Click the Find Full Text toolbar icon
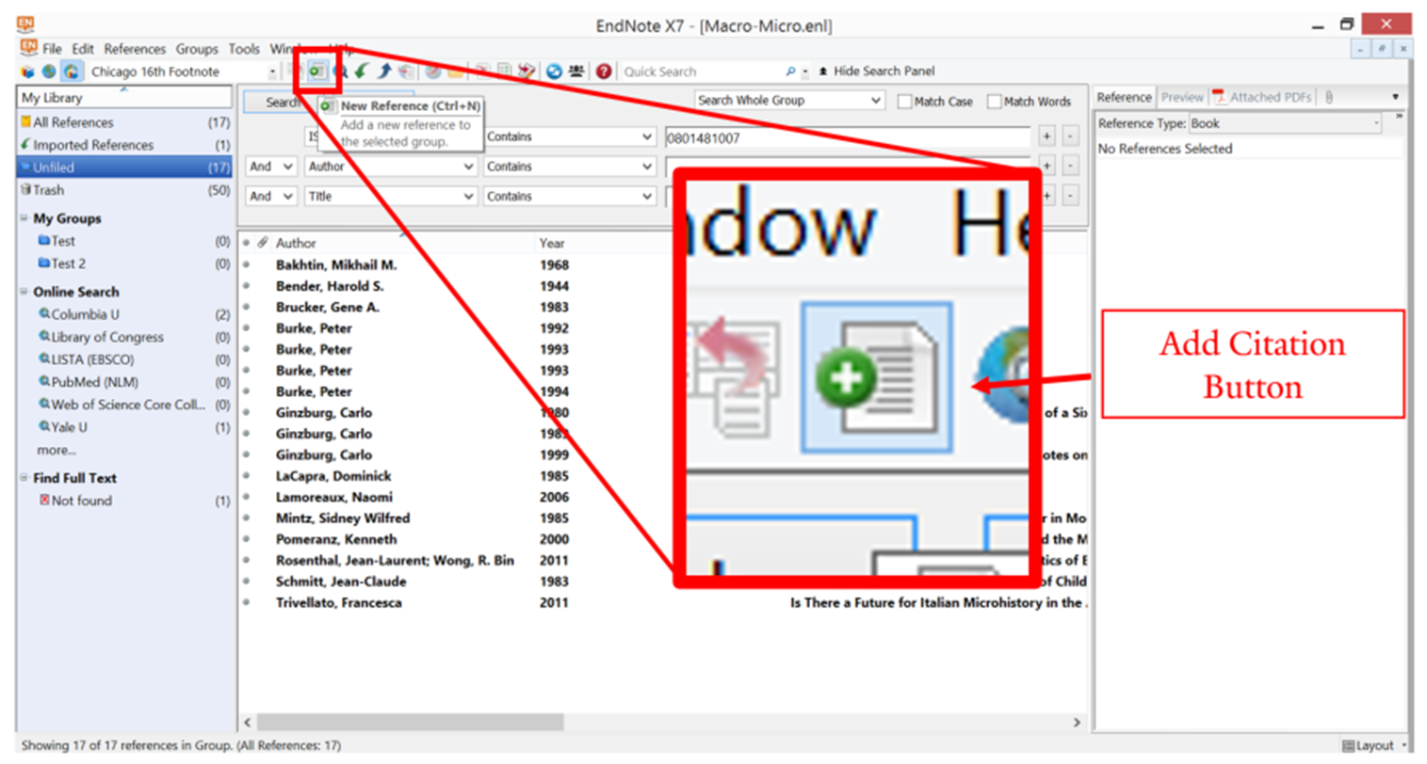Screen dimensions: 1427x764 pyautogui.click(x=405, y=72)
